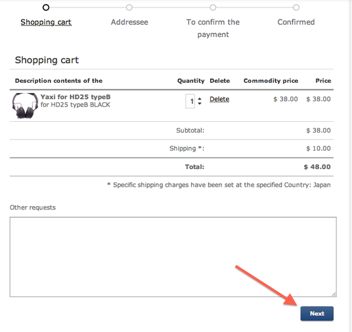Click the Shipping cost $ 10.00
Image resolution: width=352 pixels, height=332 pixels.
click(318, 148)
